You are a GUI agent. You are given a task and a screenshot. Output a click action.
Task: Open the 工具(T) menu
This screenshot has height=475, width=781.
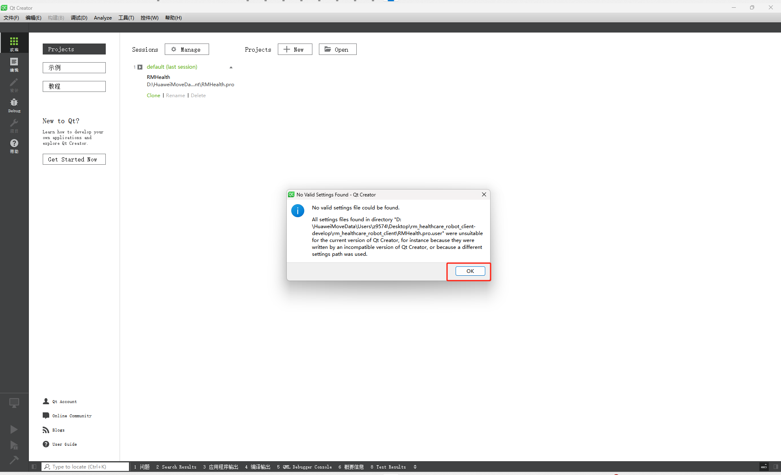(126, 17)
